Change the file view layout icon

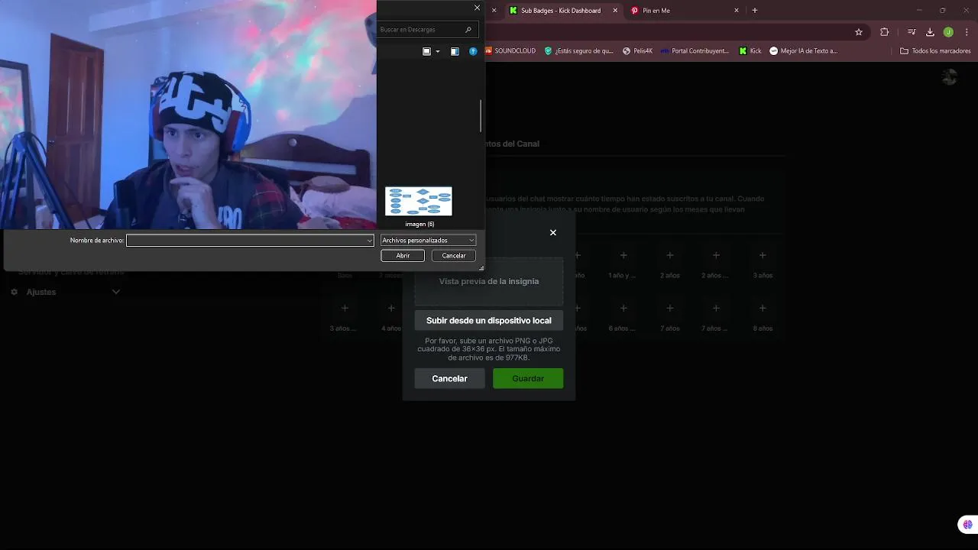pos(426,51)
